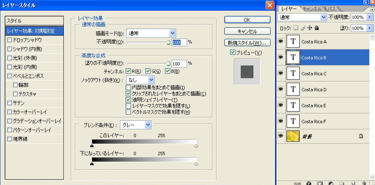
Task: Uncheck 透明シェイプレイヤー checkbox
Action: 129,100
